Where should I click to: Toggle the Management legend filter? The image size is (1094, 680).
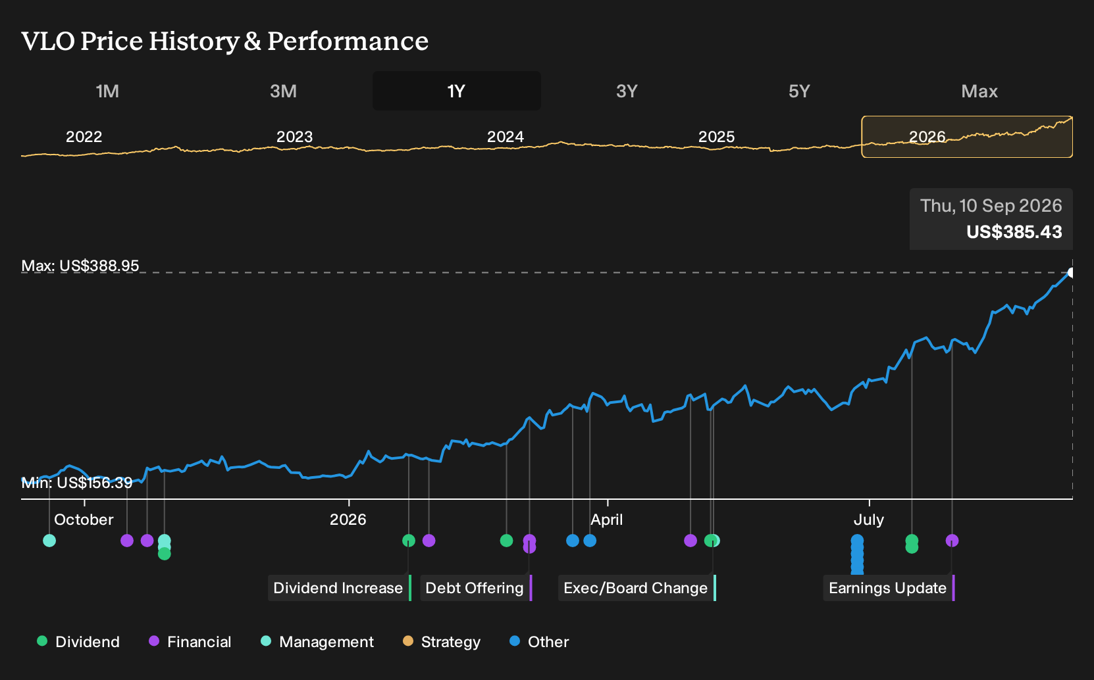[x=317, y=642]
